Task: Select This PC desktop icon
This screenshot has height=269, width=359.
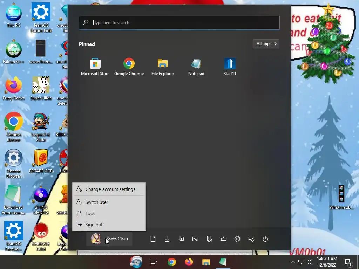Action: [14, 15]
